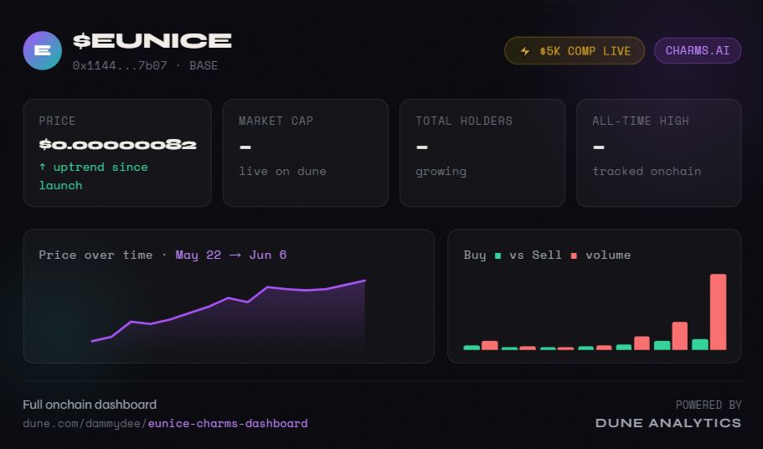Click the PRICE card heading
The height and width of the screenshot is (449, 763).
click(57, 121)
